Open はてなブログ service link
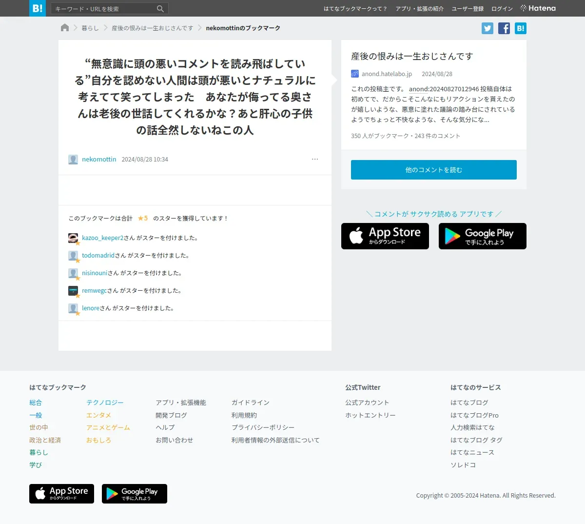 click(469, 403)
